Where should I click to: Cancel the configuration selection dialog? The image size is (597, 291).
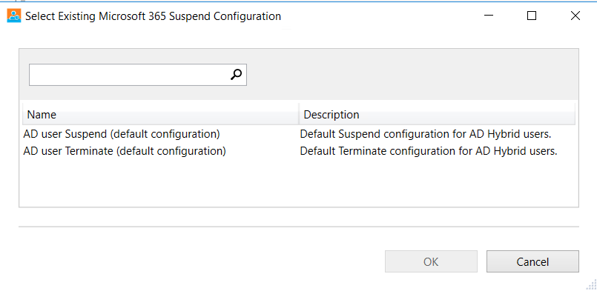pos(532,261)
